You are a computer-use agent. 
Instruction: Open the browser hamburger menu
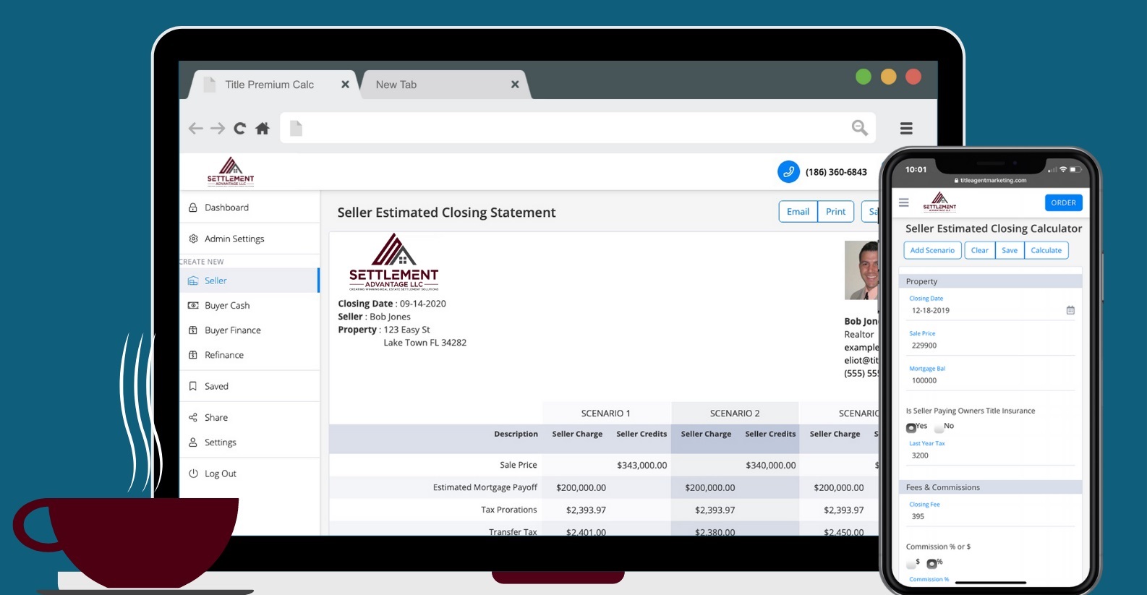point(906,129)
